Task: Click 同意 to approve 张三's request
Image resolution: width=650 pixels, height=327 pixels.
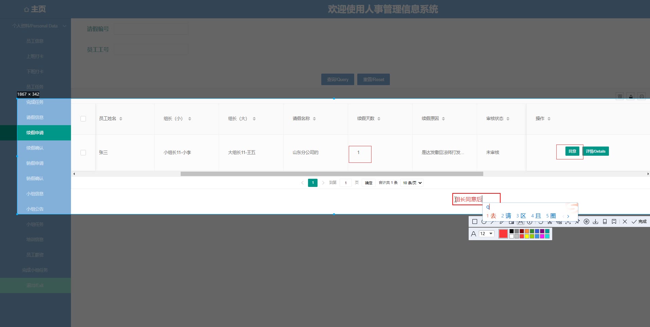Action: coord(572,151)
